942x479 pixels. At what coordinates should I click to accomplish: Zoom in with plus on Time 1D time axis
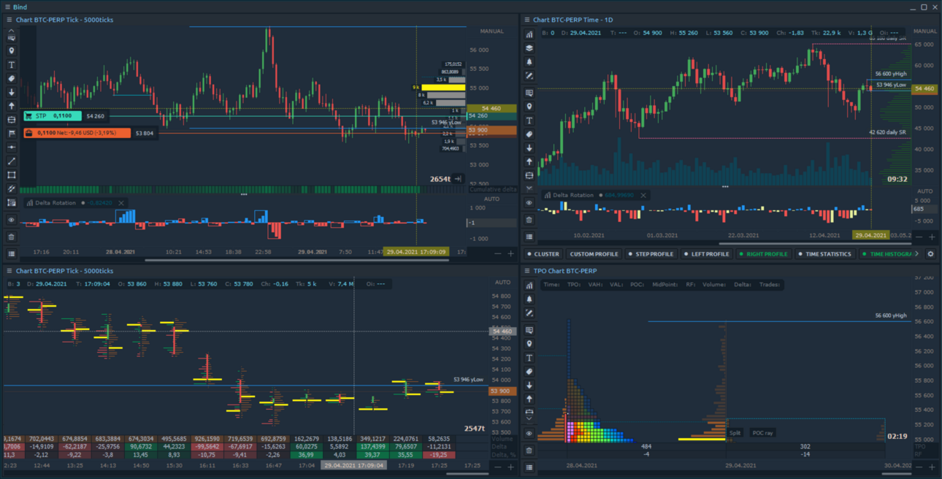click(932, 237)
